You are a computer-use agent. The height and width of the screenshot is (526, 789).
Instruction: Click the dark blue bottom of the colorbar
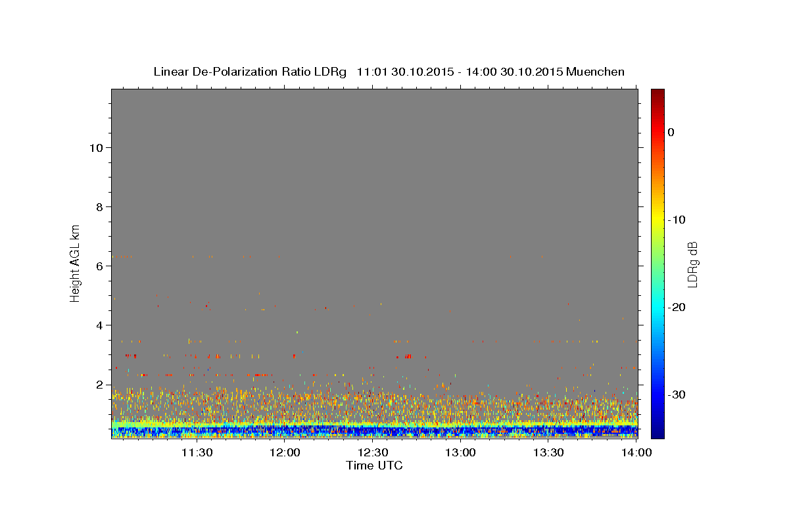point(657,431)
